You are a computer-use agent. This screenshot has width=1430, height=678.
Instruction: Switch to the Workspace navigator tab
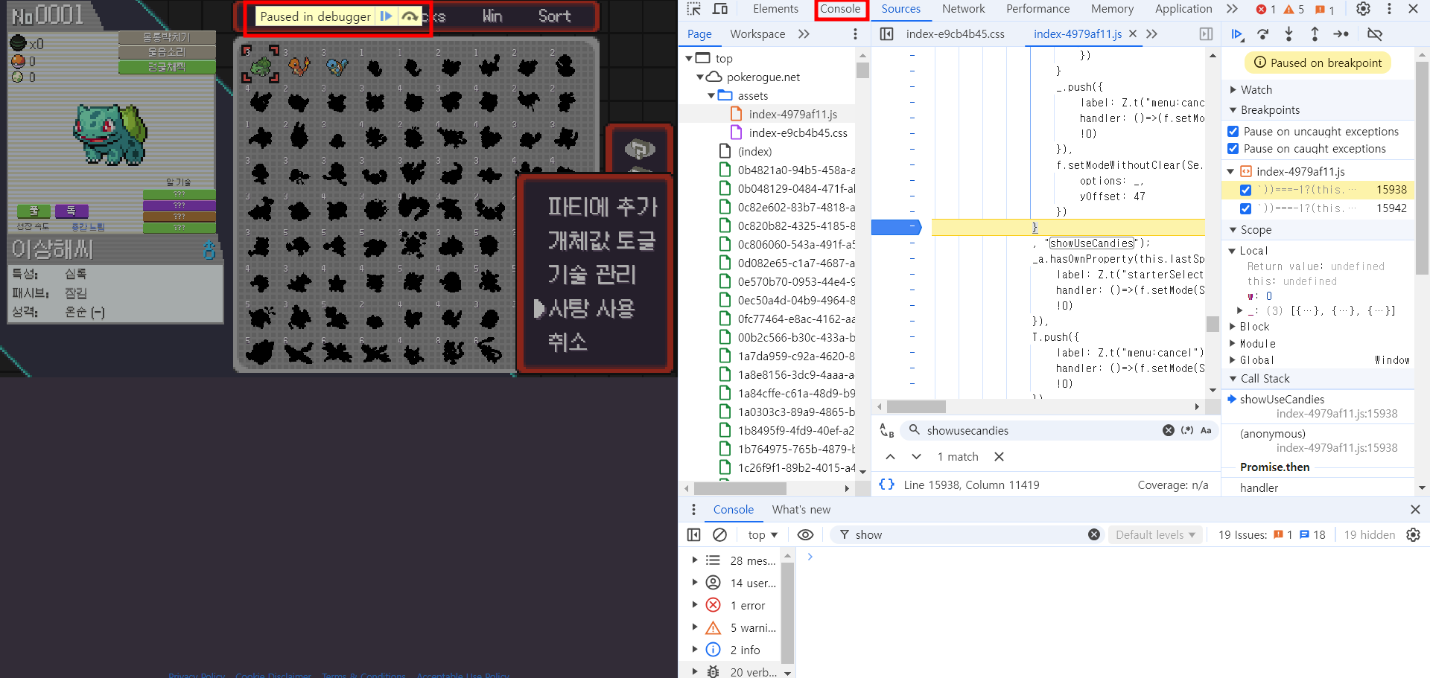pos(757,34)
